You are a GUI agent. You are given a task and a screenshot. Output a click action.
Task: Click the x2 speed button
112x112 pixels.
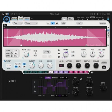[x=73, y=52]
